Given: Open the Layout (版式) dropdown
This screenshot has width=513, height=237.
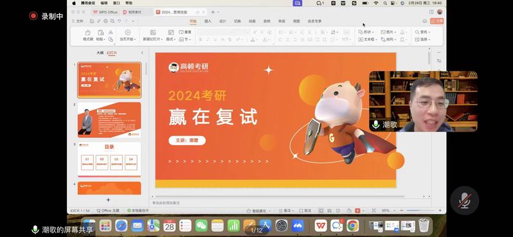Looking at the screenshot, I should 171,39.
